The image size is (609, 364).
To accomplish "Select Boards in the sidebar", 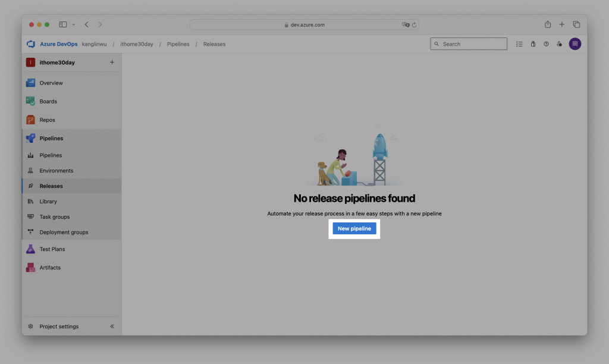I will click(x=48, y=101).
